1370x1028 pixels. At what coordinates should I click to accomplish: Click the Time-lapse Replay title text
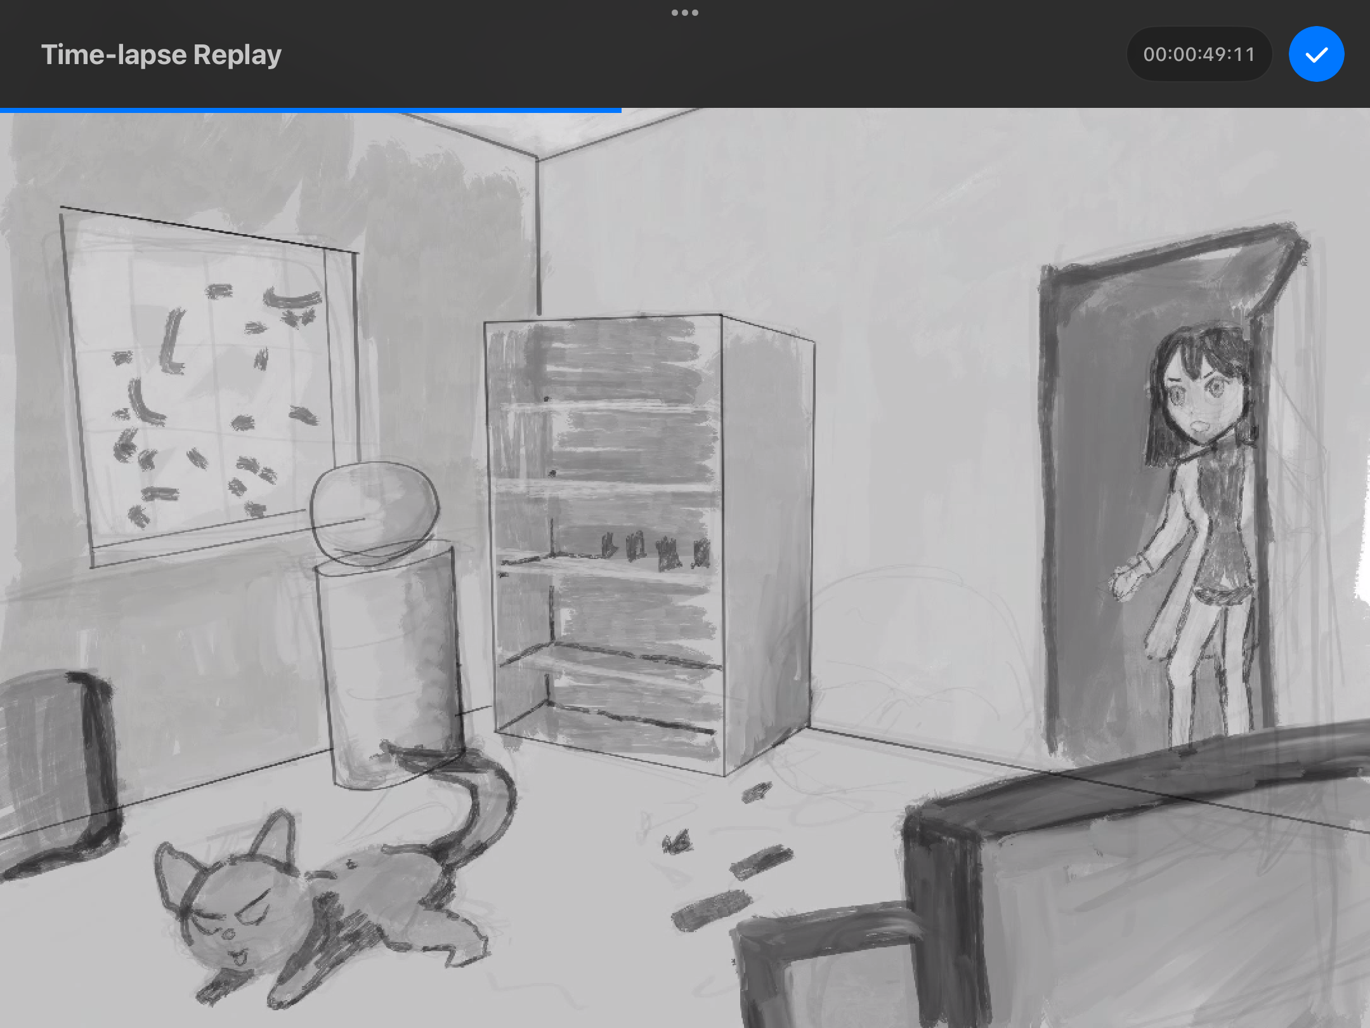[x=161, y=55]
